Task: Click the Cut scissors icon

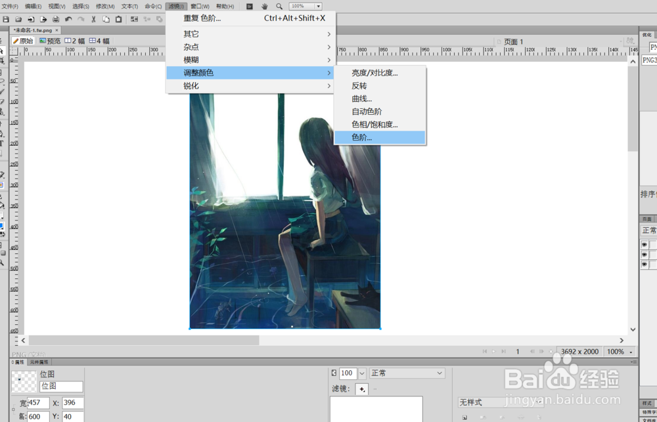Action: [93, 19]
